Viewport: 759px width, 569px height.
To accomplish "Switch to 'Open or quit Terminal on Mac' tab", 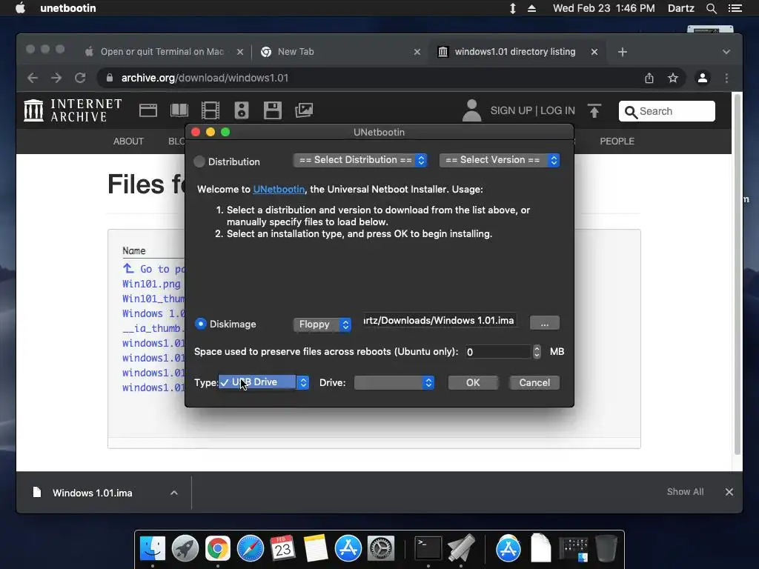I will click(162, 52).
